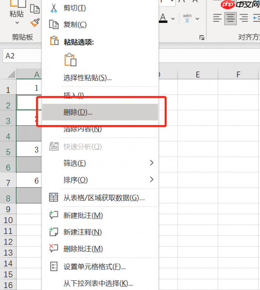Open the font color dropdown arrow
This screenshot has width=260, height=290.
[173, 19]
